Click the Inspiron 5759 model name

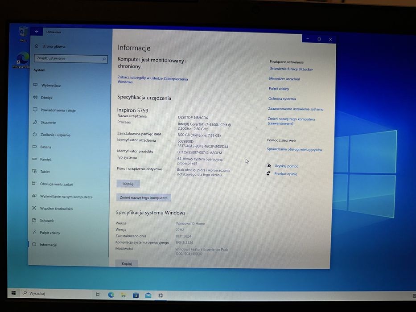[133, 110]
